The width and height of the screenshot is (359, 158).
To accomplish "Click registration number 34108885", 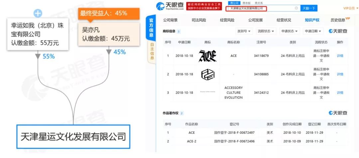I will pos(261,74).
